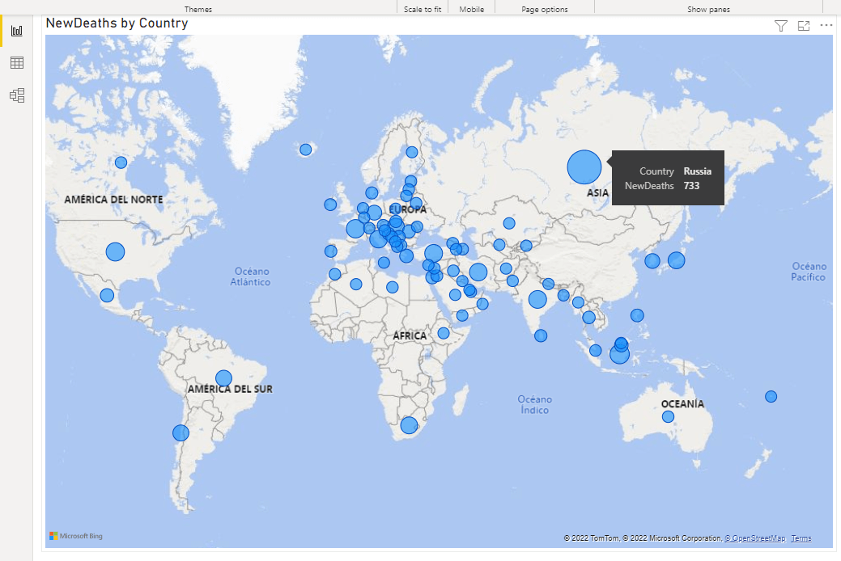Open the Report view icon
841x561 pixels.
coord(17,31)
